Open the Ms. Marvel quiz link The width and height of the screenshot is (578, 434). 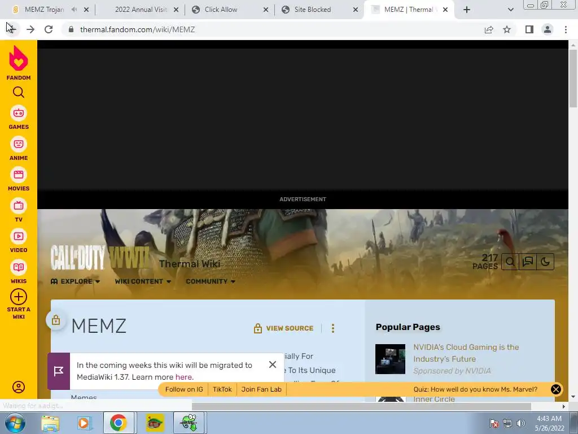pyautogui.click(x=475, y=389)
